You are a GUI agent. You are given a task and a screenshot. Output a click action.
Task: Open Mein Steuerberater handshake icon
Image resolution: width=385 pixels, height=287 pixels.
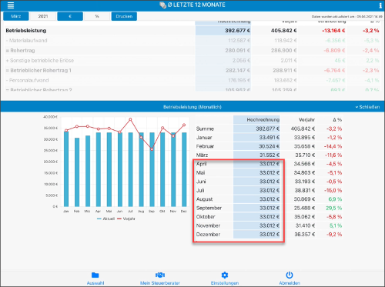coord(160,275)
